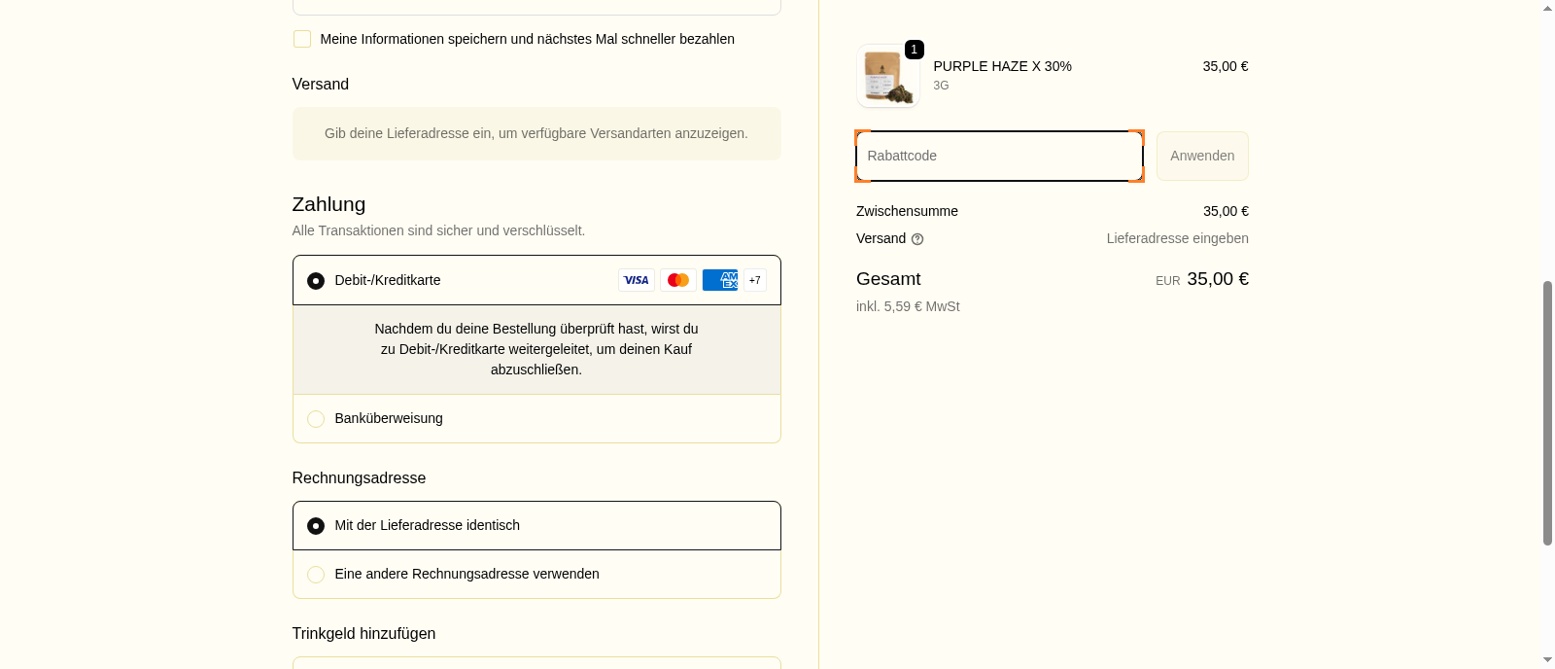Click the quantity badge on product image
Viewport: 1555px width, 669px height.
[914, 50]
